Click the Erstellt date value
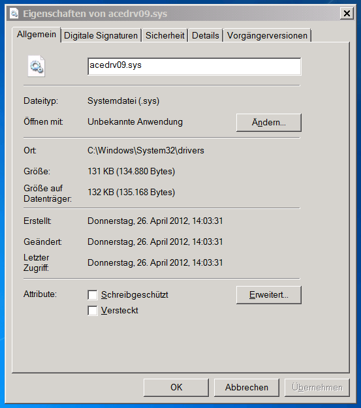The height and width of the screenshot is (408, 361). coord(155,221)
